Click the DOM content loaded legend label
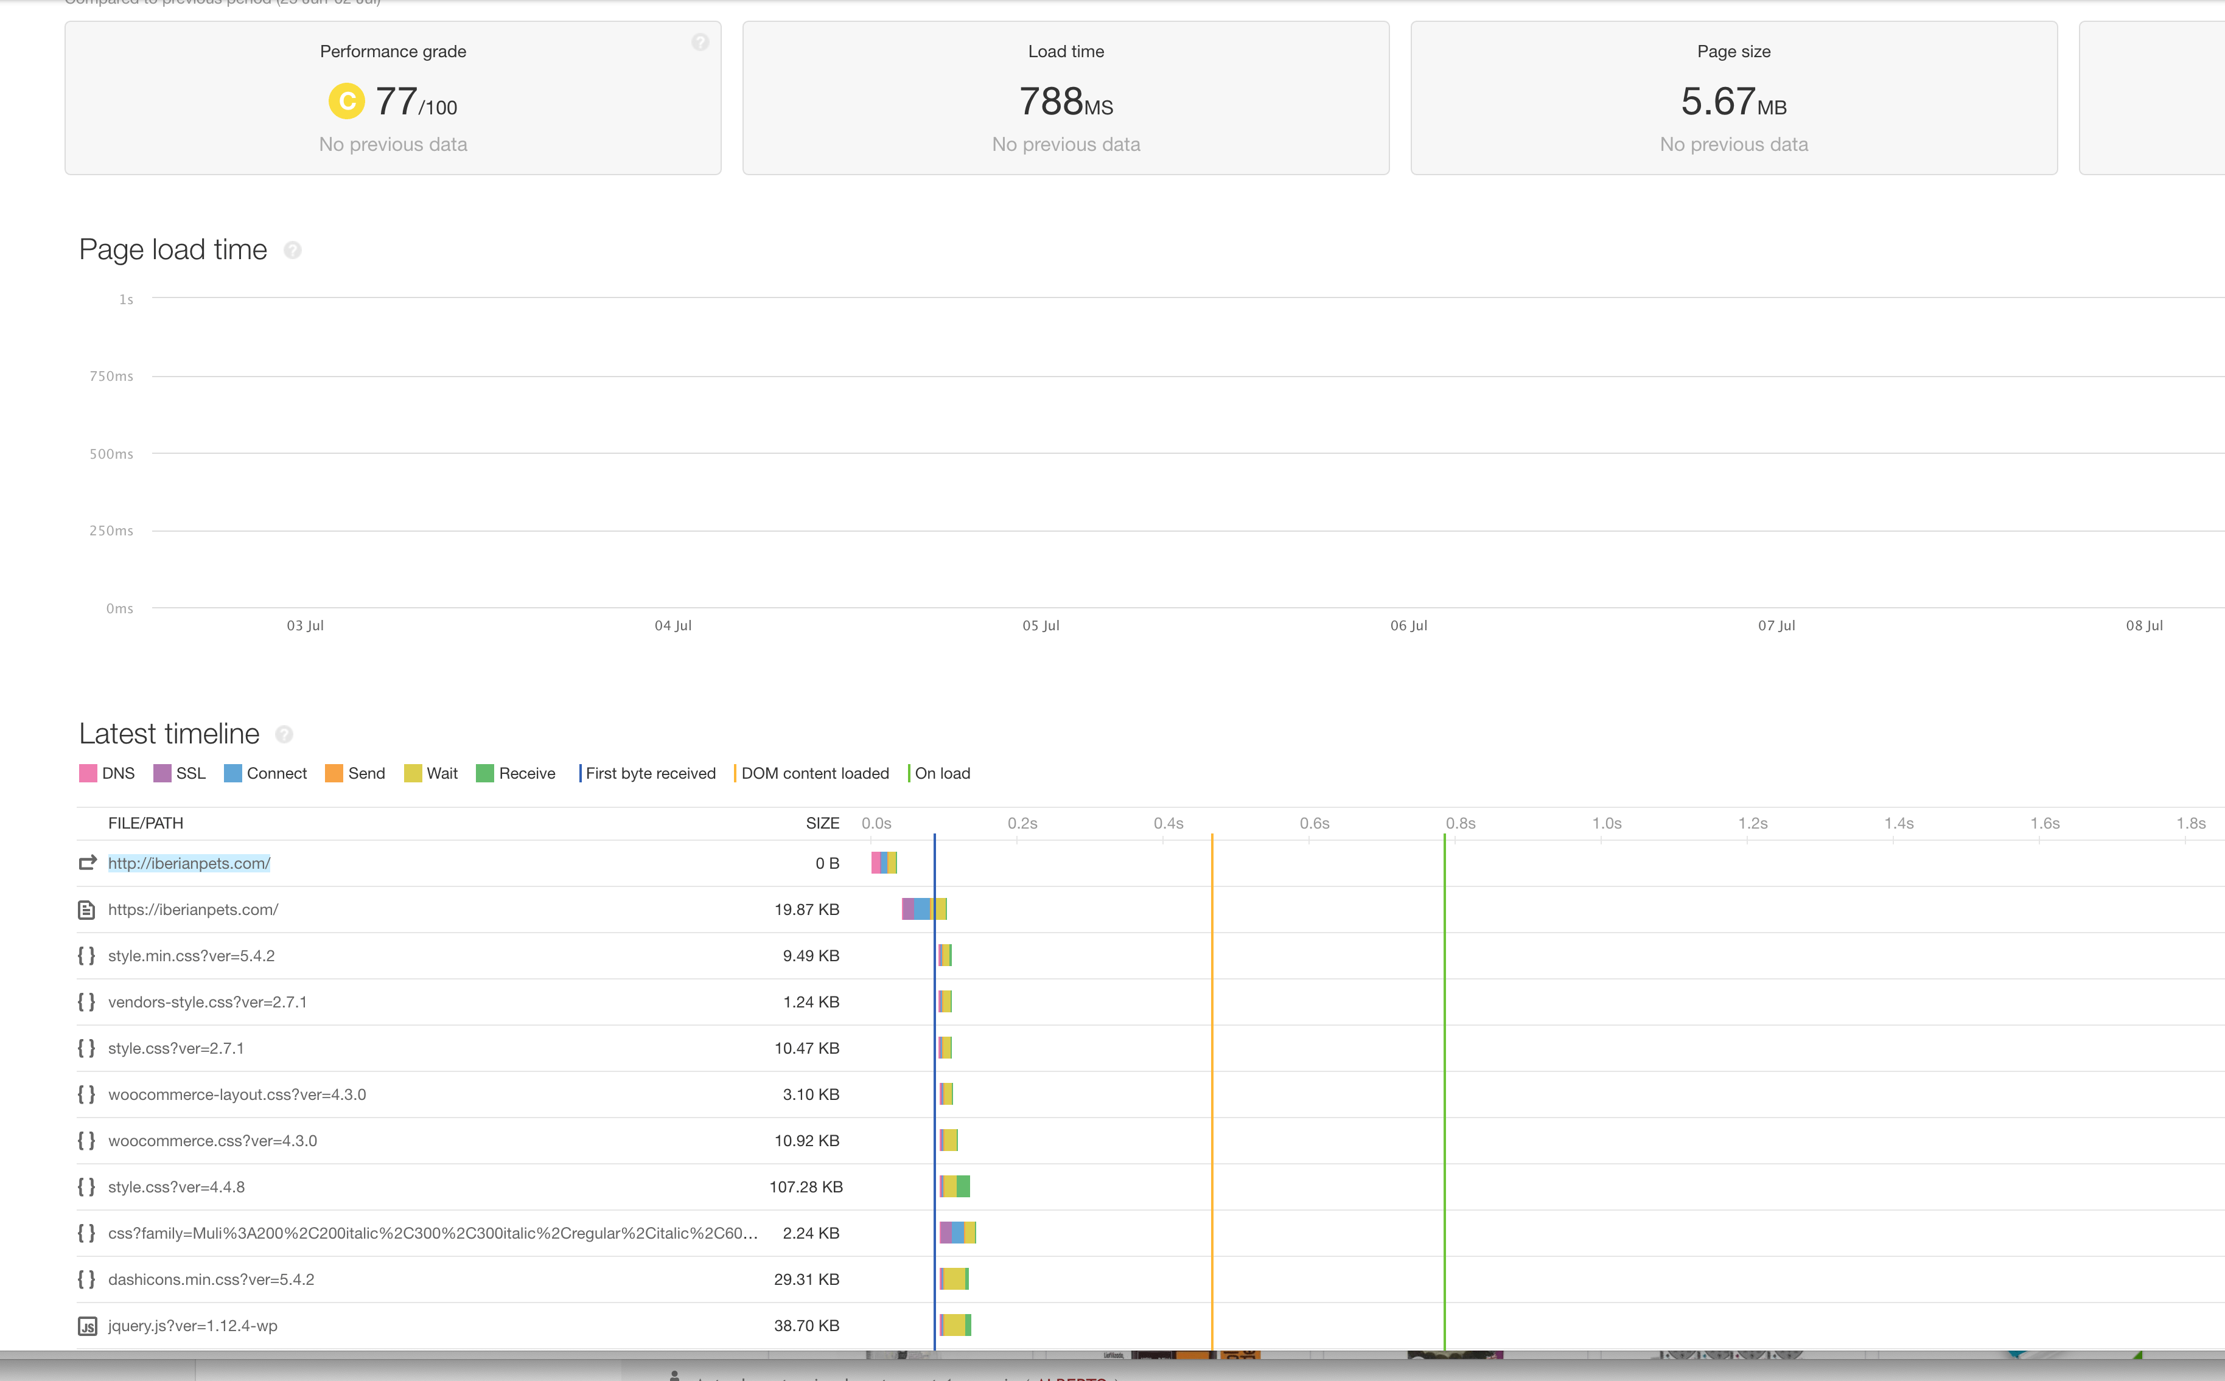The image size is (2225, 1381). click(815, 774)
